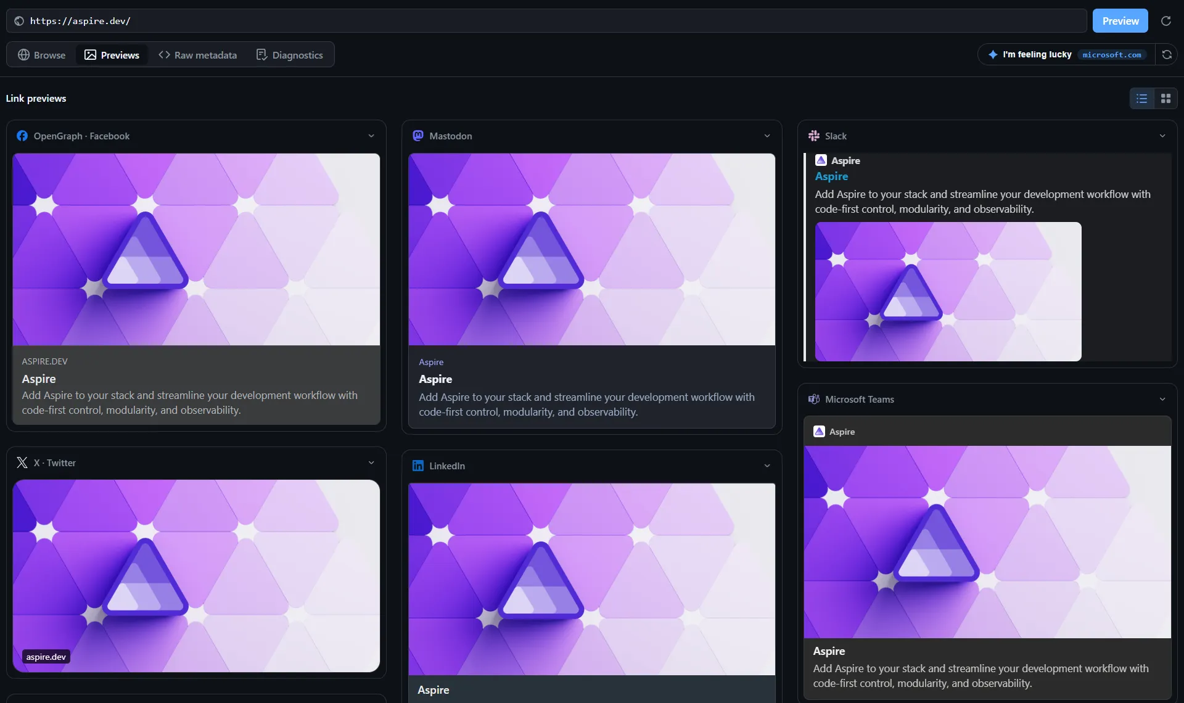This screenshot has height=703, width=1184.
Task: Click the Aspire title in LinkedIn card
Action: tap(433, 690)
